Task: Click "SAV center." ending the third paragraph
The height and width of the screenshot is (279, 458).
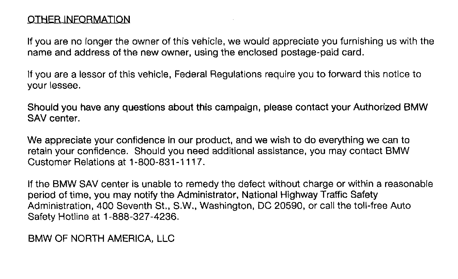Action: [x=53, y=119]
